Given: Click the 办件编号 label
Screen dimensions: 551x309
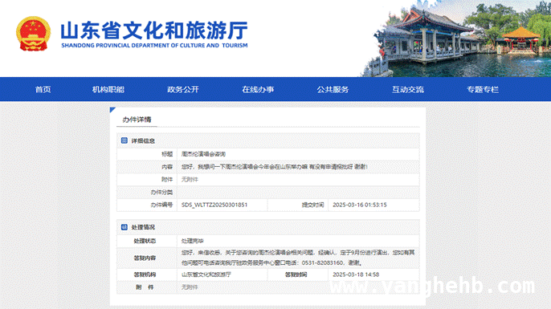Looking at the screenshot, I should [x=161, y=205].
